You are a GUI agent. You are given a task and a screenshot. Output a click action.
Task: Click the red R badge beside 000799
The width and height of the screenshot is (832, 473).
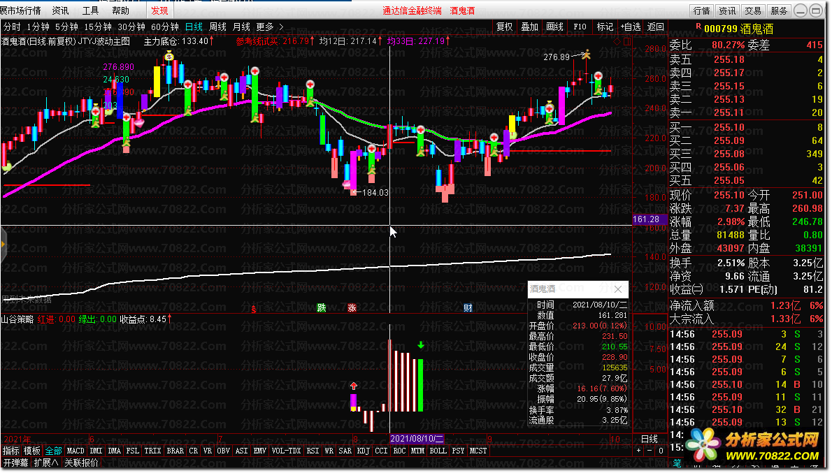point(698,26)
